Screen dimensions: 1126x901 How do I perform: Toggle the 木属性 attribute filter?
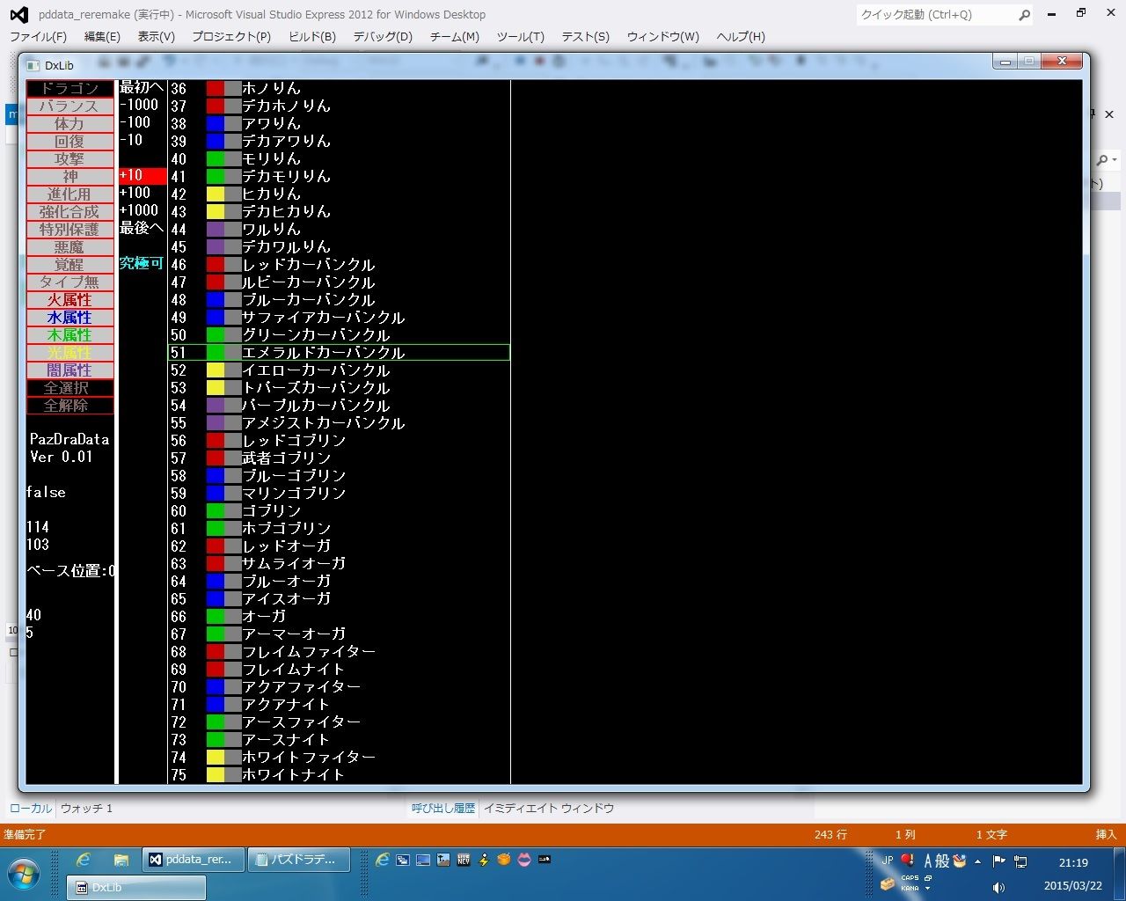tap(69, 335)
